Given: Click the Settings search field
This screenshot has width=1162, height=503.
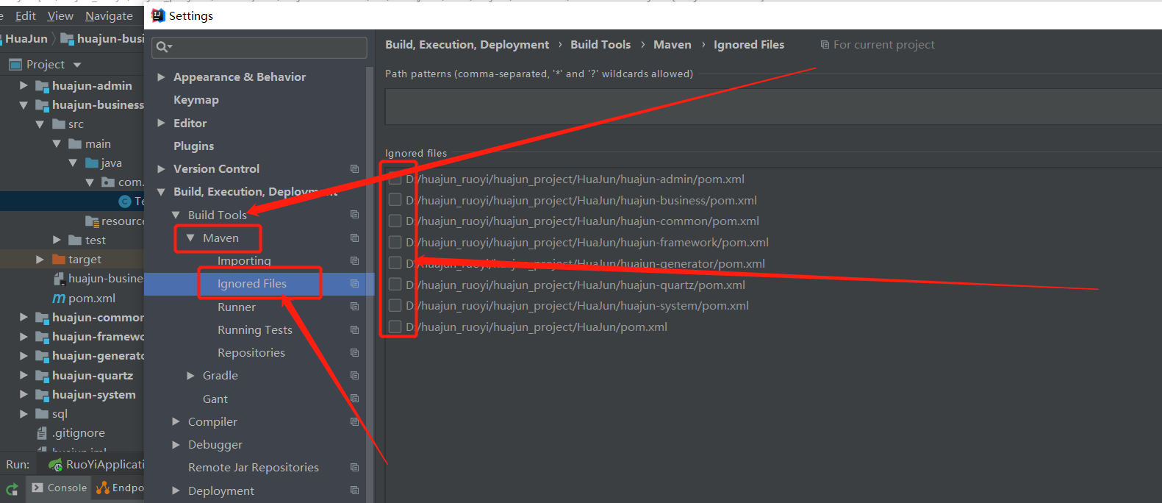Looking at the screenshot, I should click(259, 47).
